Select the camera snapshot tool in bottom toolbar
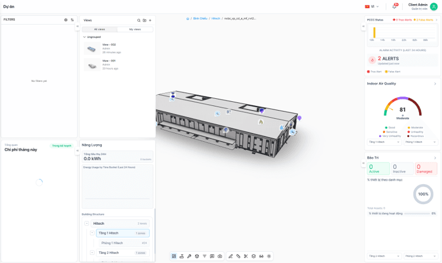The height and width of the screenshot is (263, 442). tap(220, 256)
